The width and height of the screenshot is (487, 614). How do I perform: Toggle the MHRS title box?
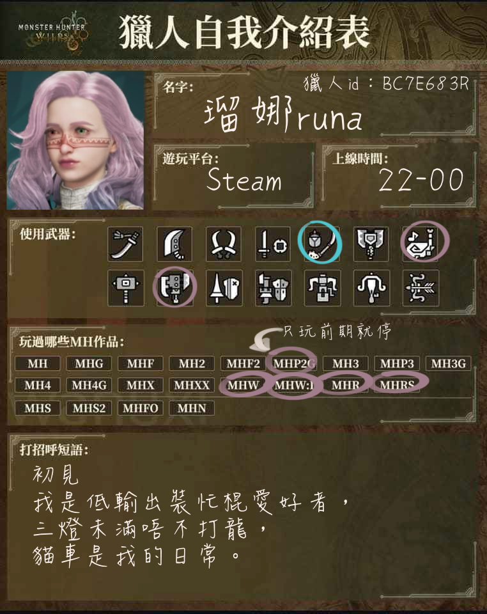coord(397,385)
